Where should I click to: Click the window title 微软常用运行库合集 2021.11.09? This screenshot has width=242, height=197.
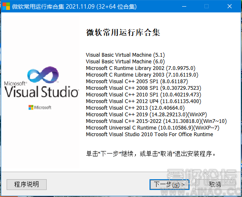(74, 7)
